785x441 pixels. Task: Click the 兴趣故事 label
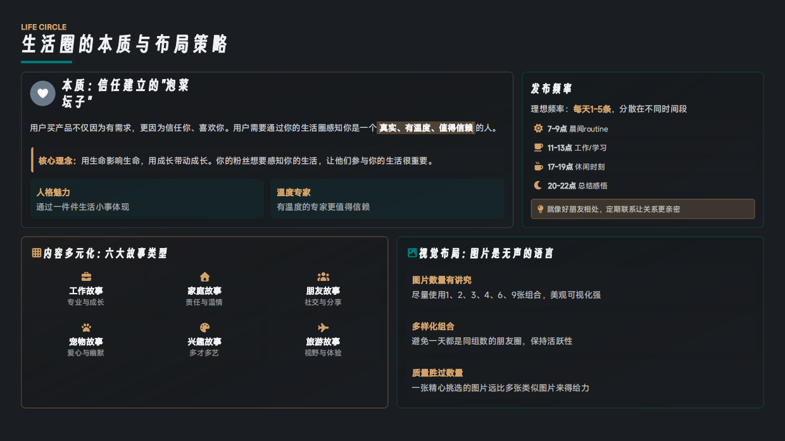[x=204, y=342]
